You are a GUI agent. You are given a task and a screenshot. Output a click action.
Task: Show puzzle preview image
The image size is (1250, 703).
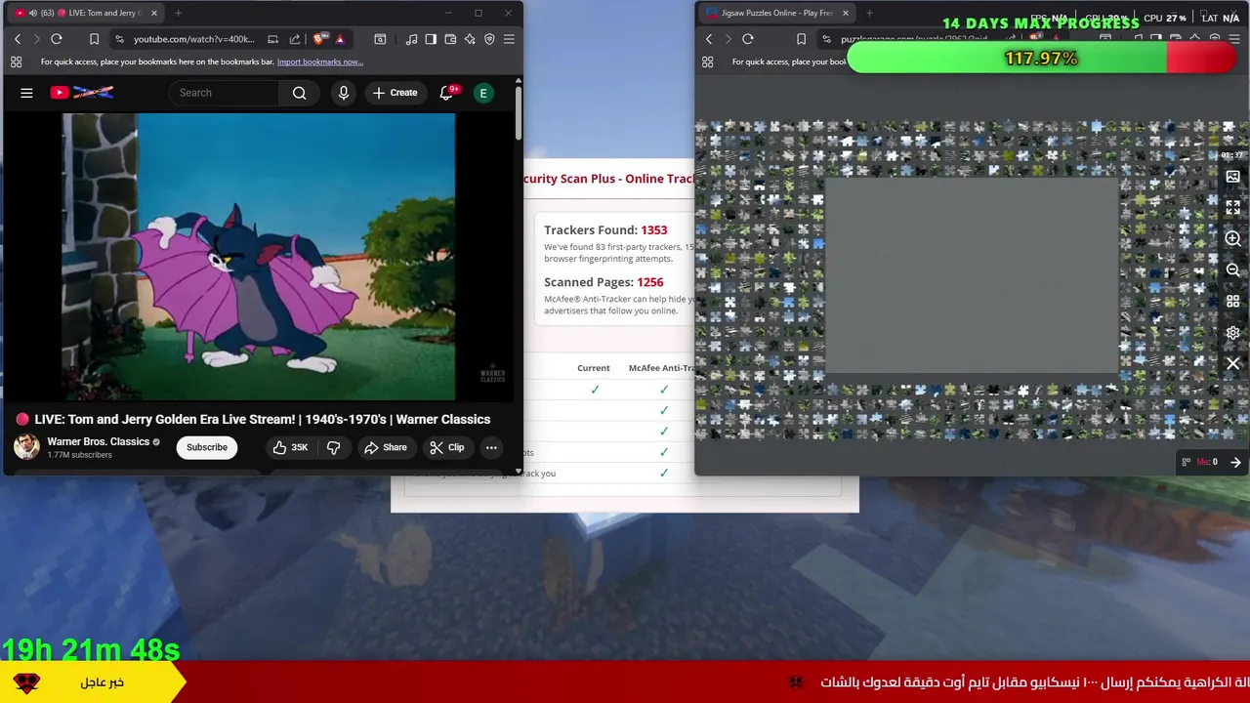tap(1232, 177)
